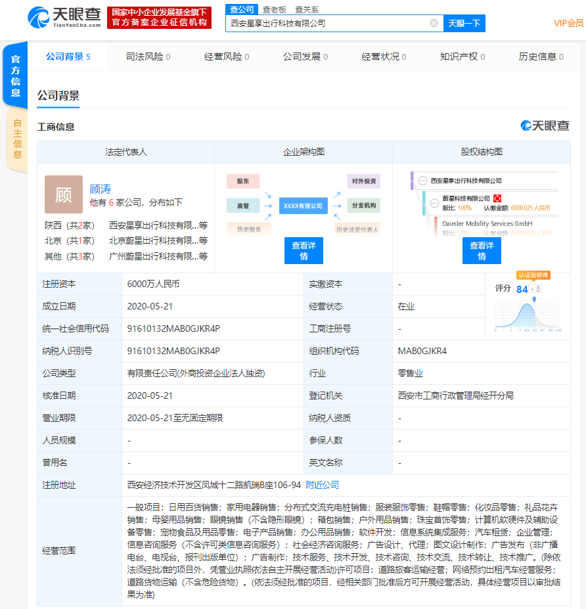Click the red icon beside 蔚星科技有限公司
The height and width of the screenshot is (609, 586).
tap(497, 198)
